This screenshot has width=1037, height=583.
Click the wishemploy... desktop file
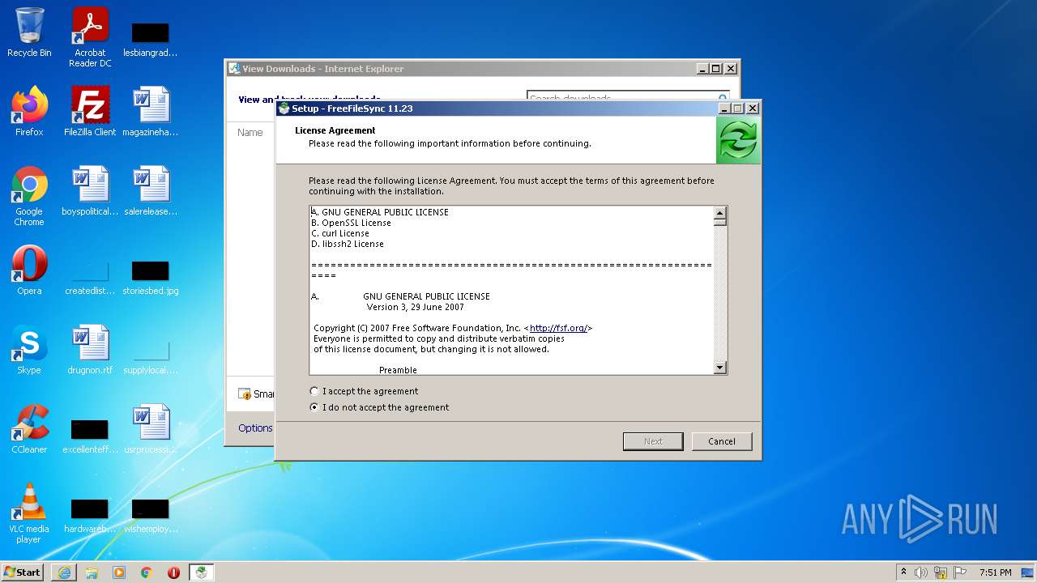(x=151, y=515)
